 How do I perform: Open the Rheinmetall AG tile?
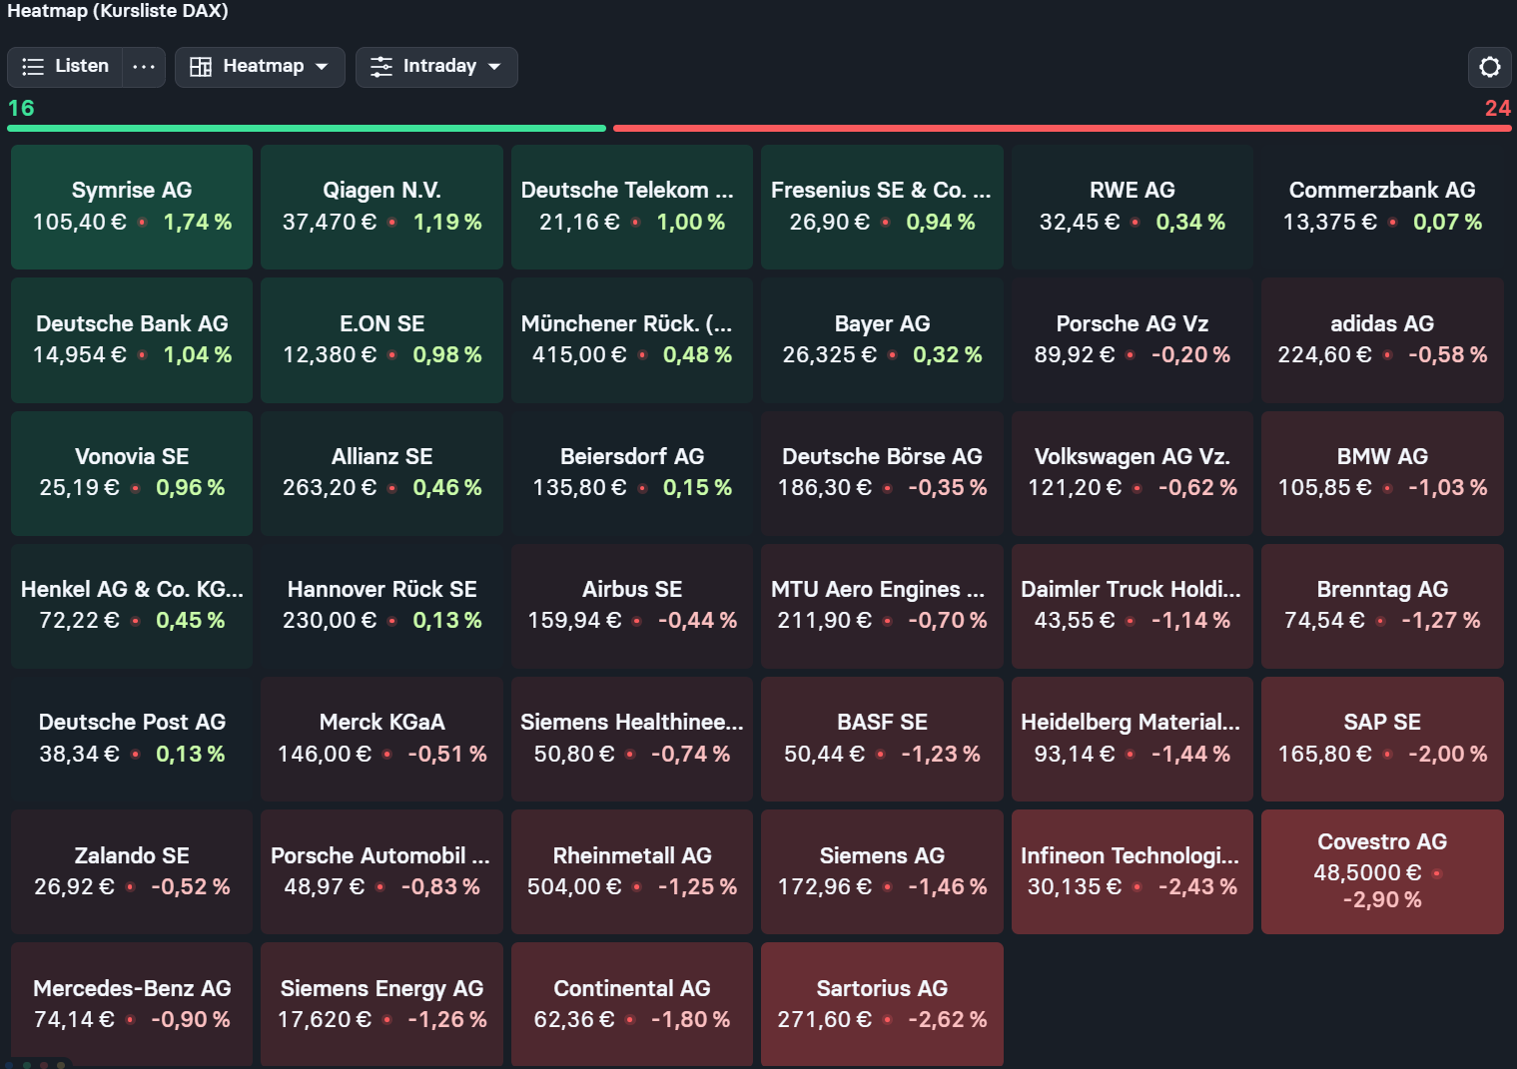tap(632, 871)
